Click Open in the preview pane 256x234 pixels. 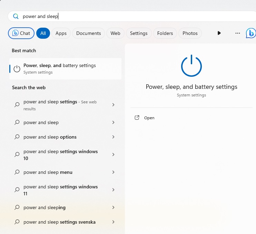click(149, 118)
